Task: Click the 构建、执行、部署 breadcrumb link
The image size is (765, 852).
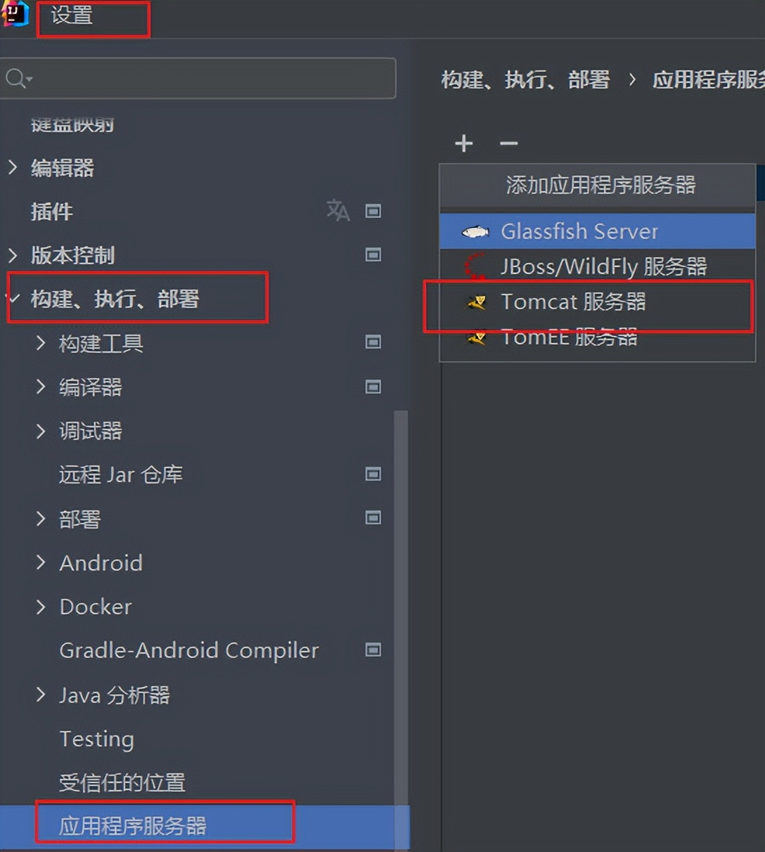Action: [525, 79]
